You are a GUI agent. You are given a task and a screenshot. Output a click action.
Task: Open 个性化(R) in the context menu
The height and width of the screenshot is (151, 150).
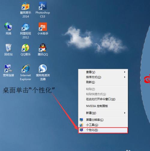(103, 130)
